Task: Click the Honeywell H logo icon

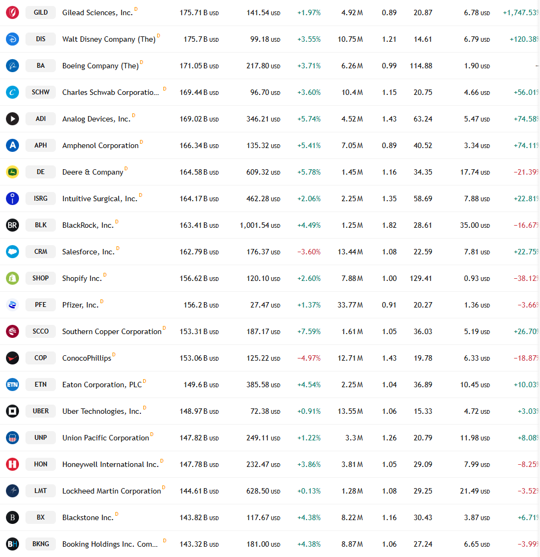Action: tap(12, 464)
